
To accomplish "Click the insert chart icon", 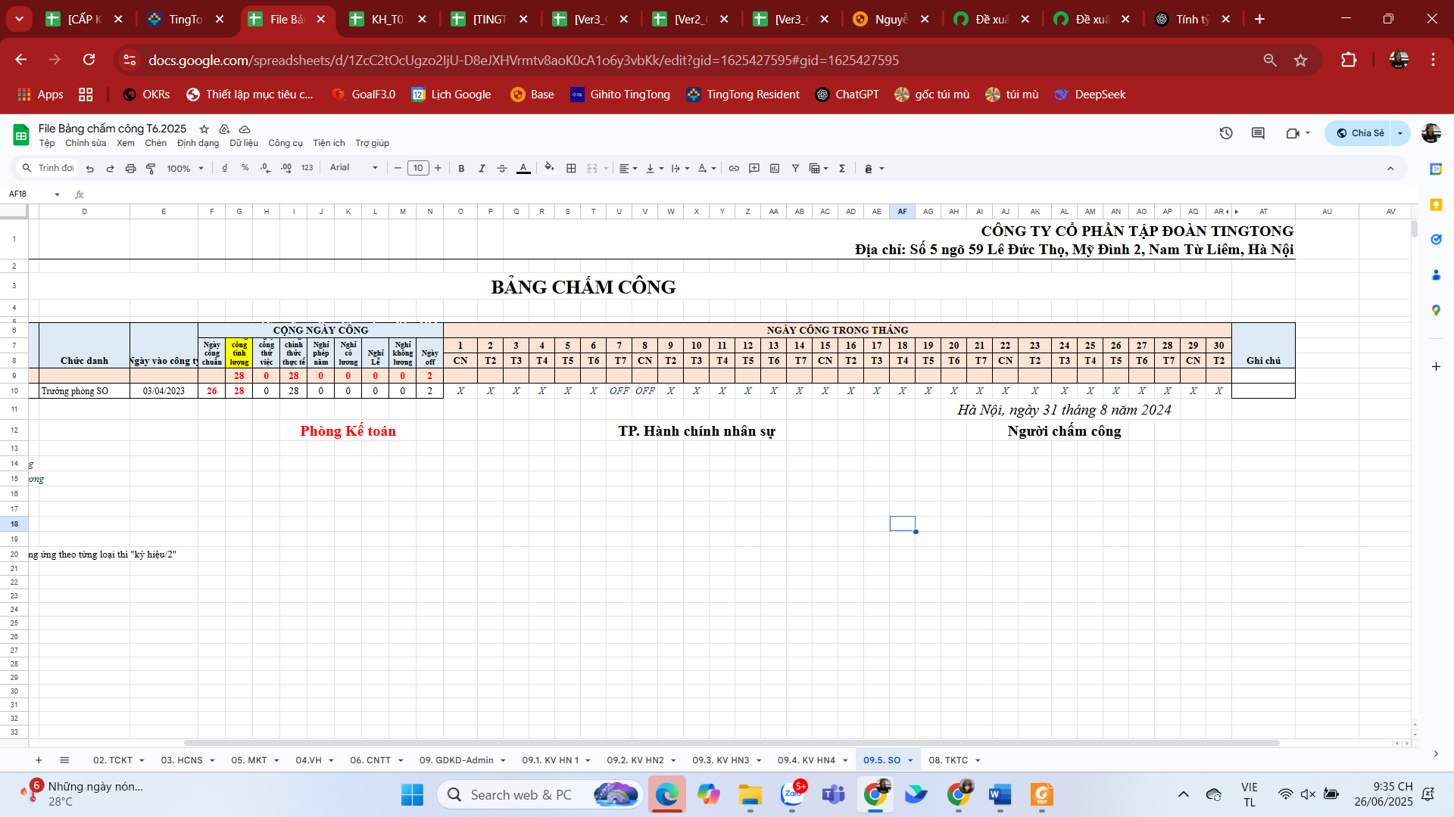I will pos(774,168).
